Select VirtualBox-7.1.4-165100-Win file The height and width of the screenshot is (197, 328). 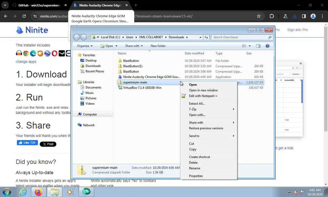coord(142,88)
